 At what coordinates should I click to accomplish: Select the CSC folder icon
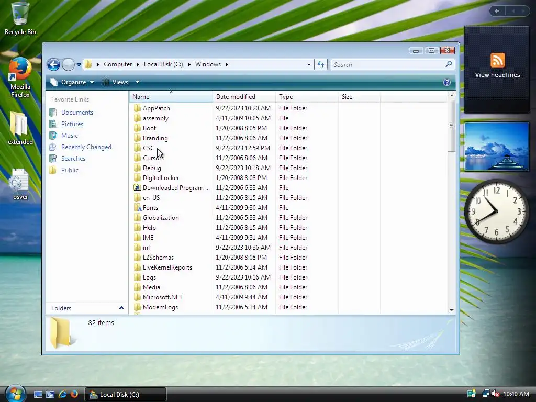(x=137, y=148)
